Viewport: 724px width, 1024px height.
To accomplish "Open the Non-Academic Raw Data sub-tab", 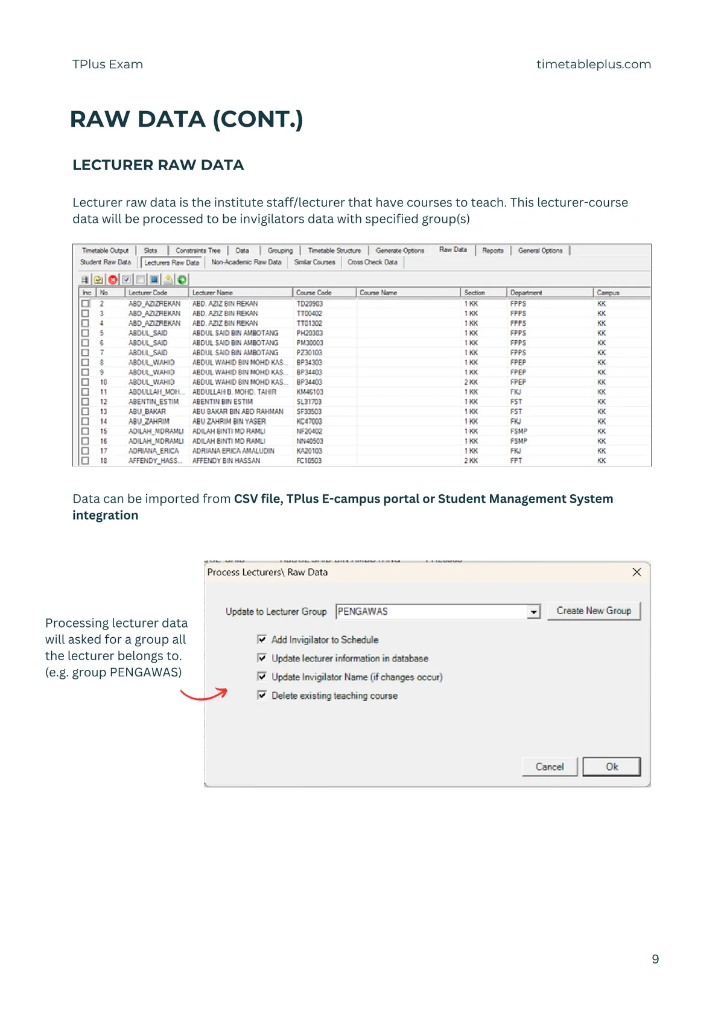I will 246,262.
